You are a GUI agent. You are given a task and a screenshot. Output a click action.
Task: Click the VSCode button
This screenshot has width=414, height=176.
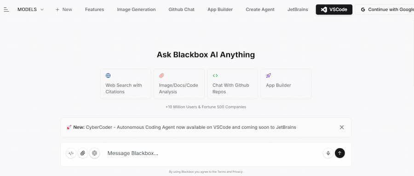point(334,10)
